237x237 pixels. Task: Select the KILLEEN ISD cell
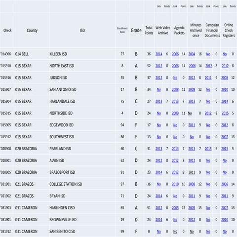(58, 54)
